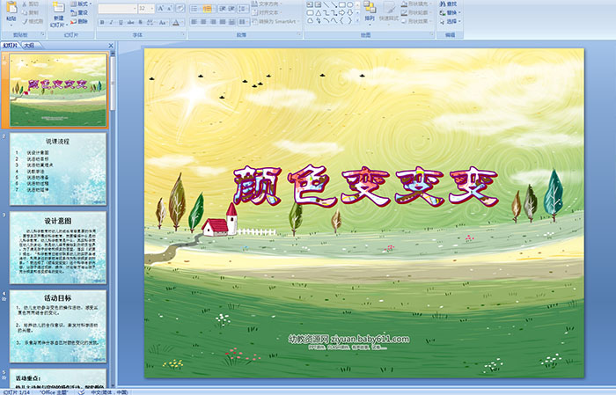616x395 pixels.
Task: Toggle Bold formatting
Action: click(x=102, y=22)
